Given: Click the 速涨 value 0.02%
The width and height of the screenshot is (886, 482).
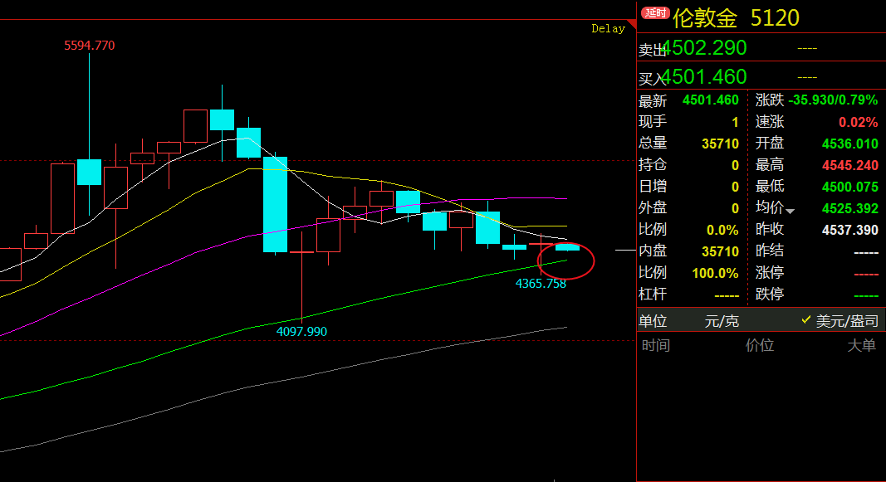Looking at the screenshot, I should point(859,123).
